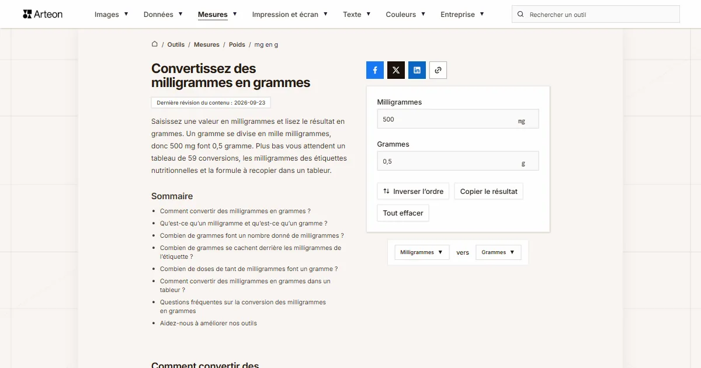Share page on X
701x368 pixels.
pyautogui.click(x=396, y=70)
